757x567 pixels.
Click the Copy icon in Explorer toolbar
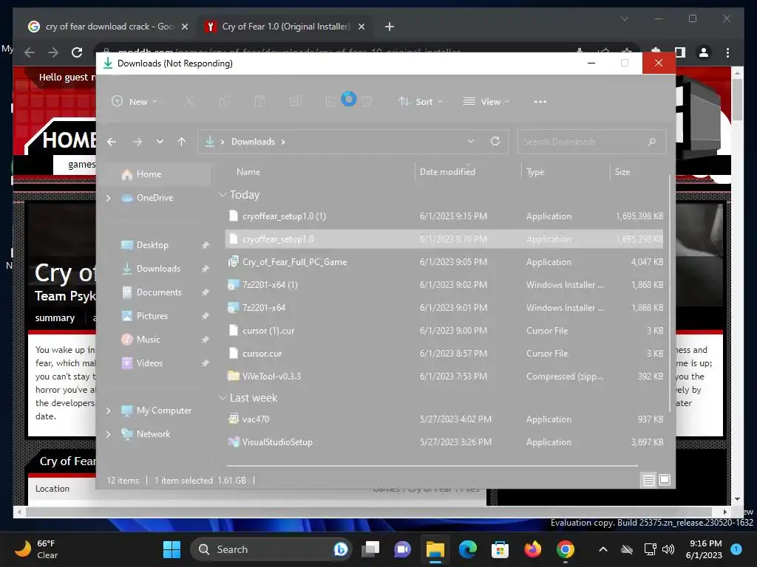pos(225,102)
